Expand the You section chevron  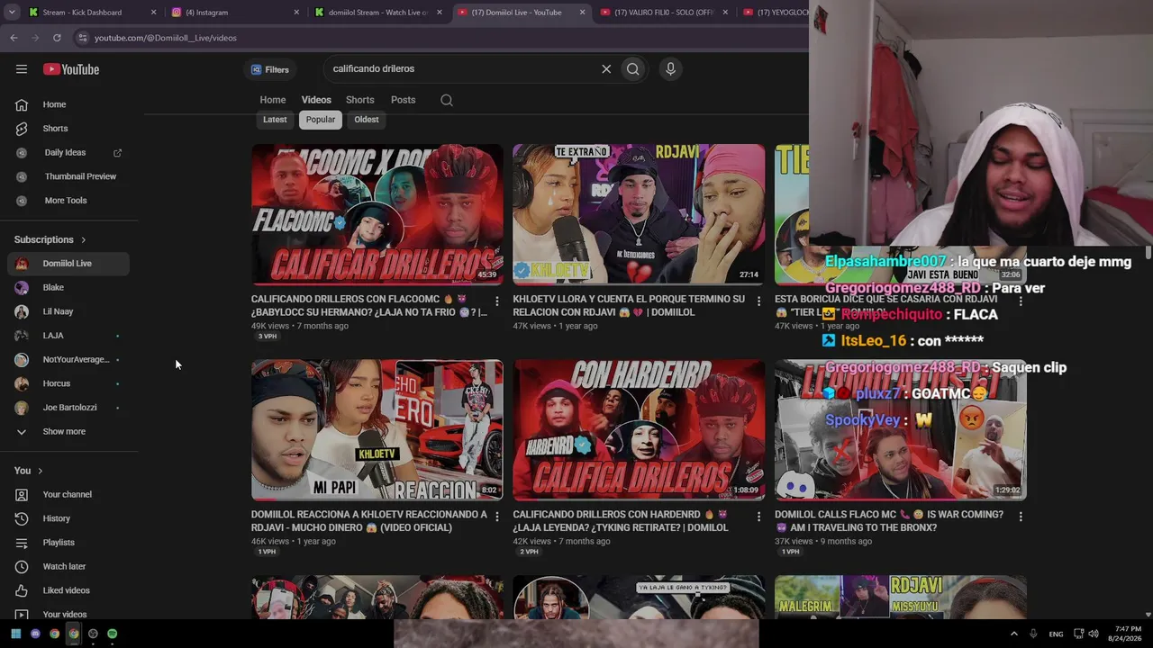(x=40, y=471)
